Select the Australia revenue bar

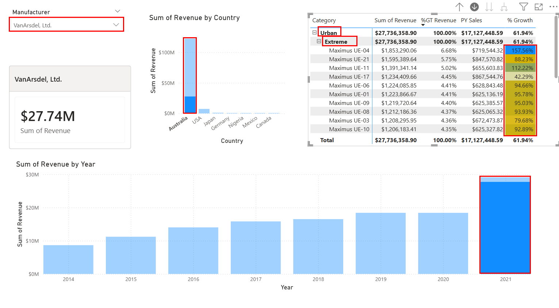(x=190, y=75)
